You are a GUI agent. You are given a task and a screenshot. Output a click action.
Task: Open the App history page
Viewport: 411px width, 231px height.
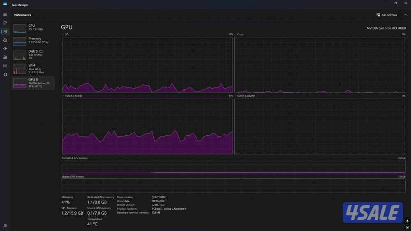pyautogui.click(x=5, y=40)
